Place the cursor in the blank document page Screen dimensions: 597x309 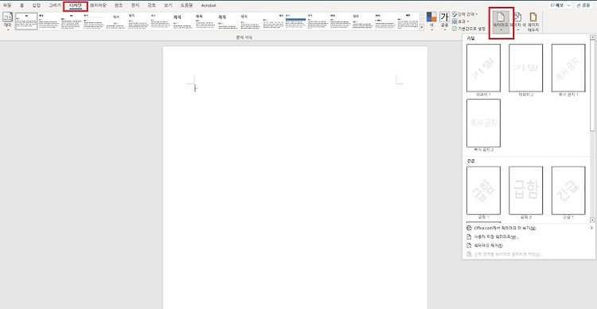(x=295, y=178)
